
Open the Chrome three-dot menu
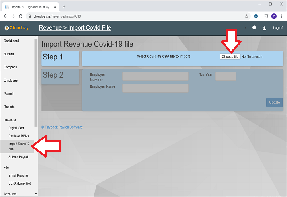click(x=282, y=16)
